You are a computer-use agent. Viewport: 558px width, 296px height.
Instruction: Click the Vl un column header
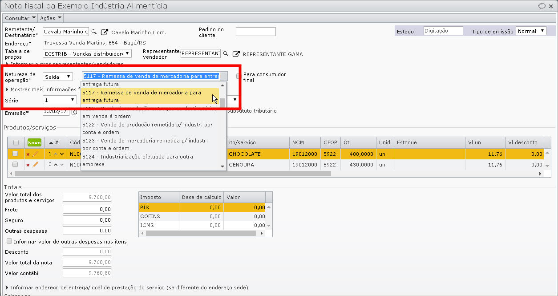point(485,142)
